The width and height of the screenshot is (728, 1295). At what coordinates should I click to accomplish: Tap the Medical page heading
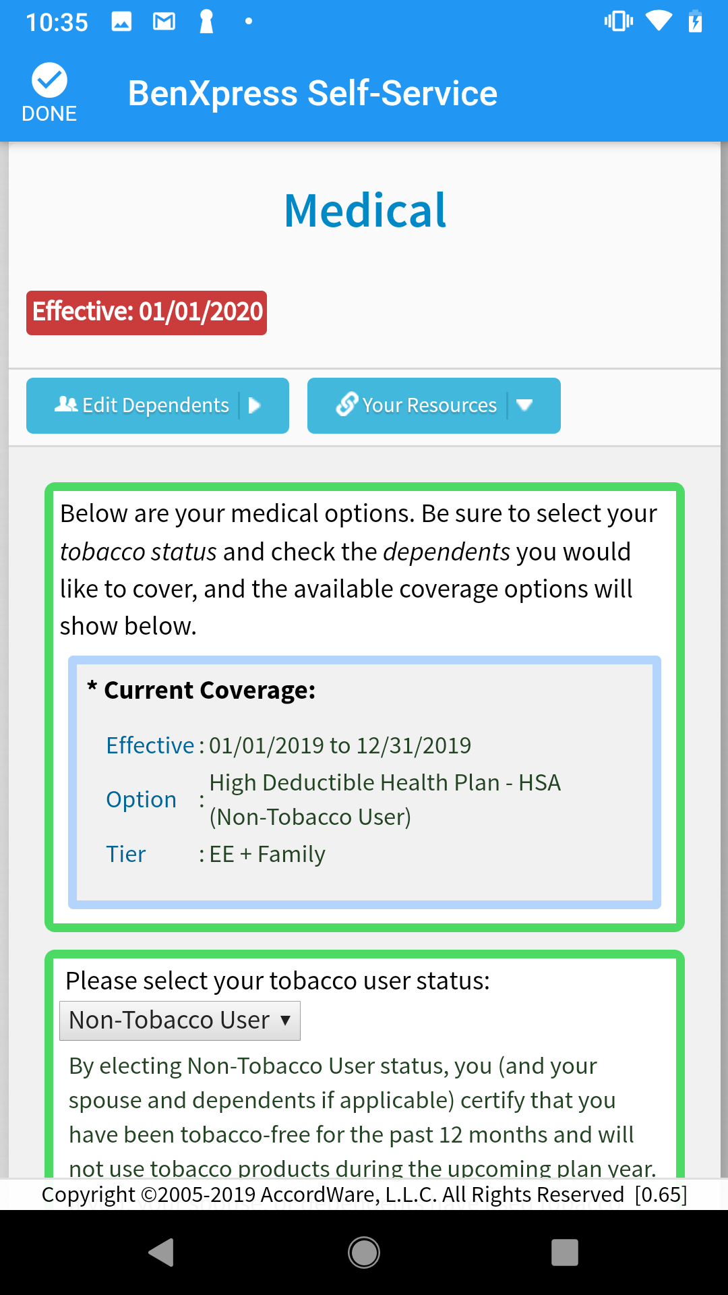365,210
